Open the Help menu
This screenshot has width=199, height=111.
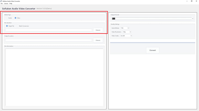click(x=11, y=4)
